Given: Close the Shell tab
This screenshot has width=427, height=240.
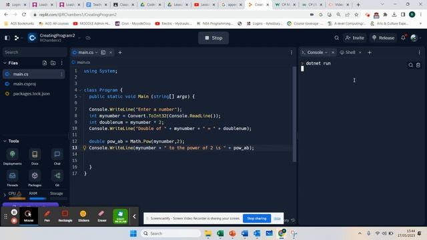Looking at the screenshot, I should tap(360, 52).
